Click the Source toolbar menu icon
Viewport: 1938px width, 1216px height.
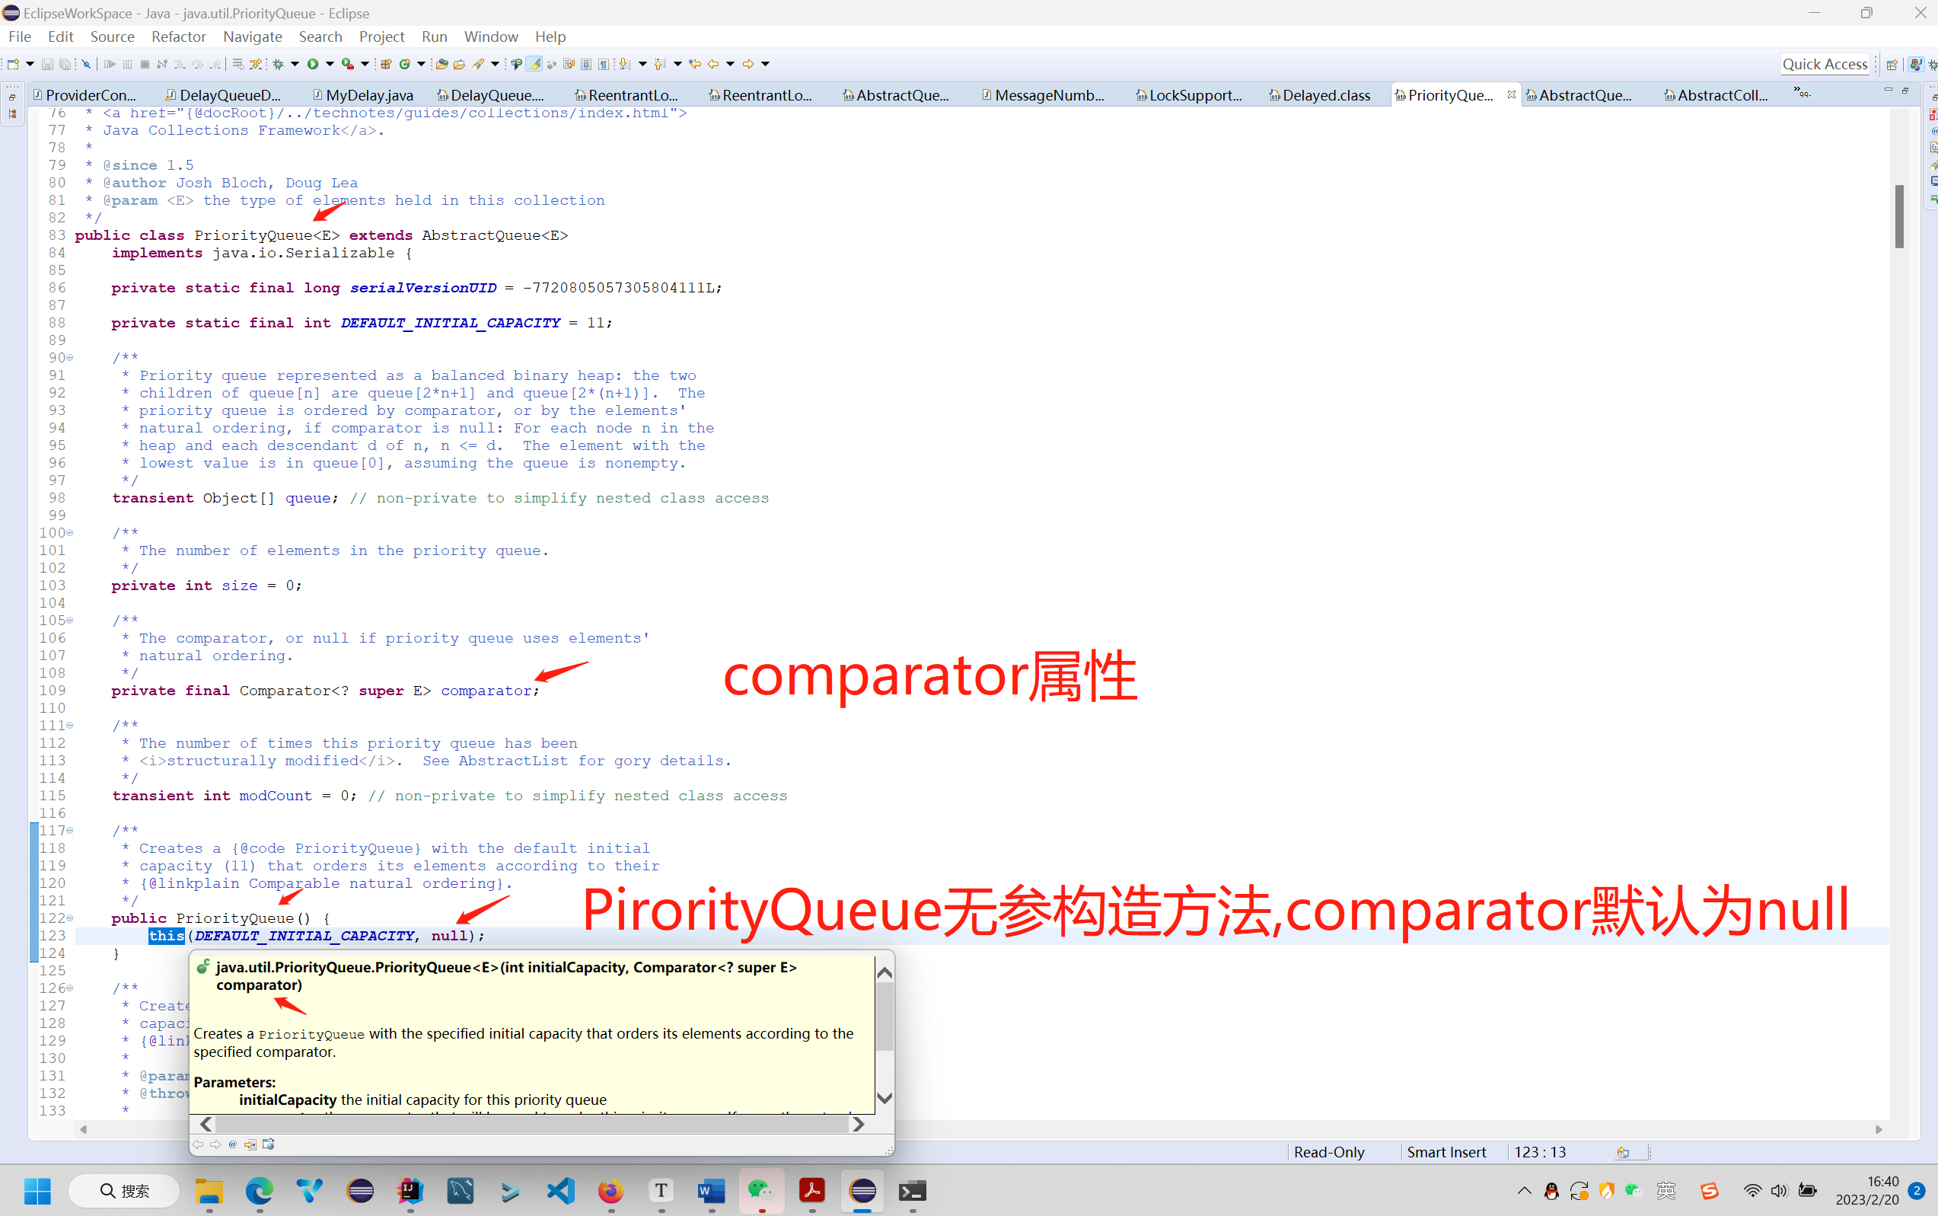[x=109, y=35]
